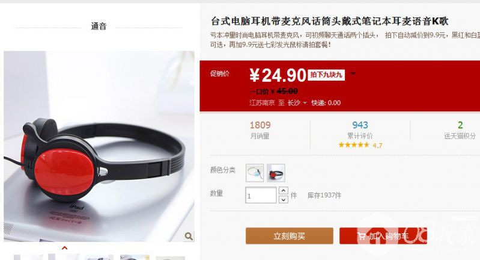Click the main red headphone product image

(x=99, y=146)
